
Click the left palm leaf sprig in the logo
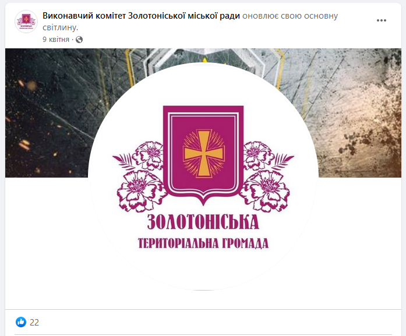point(123,161)
